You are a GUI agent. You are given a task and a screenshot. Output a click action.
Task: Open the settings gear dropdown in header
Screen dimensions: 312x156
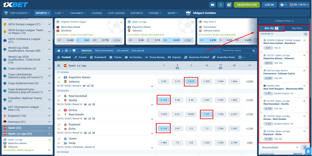[283, 5]
